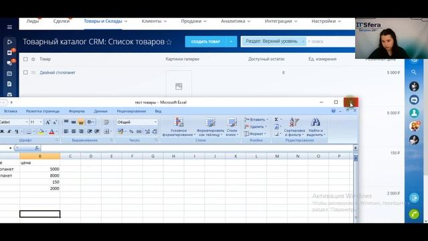This screenshot has width=428, height=241.
Task: Pick Excel font color red A
Action: pos(51,131)
